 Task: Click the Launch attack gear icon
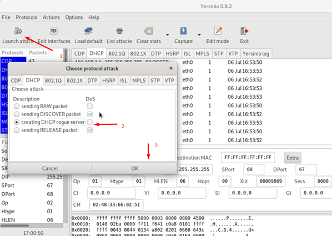18,31
